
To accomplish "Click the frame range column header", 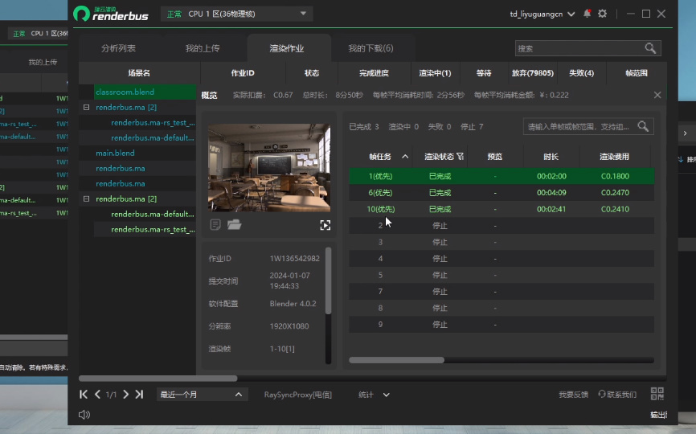I will 637,73.
